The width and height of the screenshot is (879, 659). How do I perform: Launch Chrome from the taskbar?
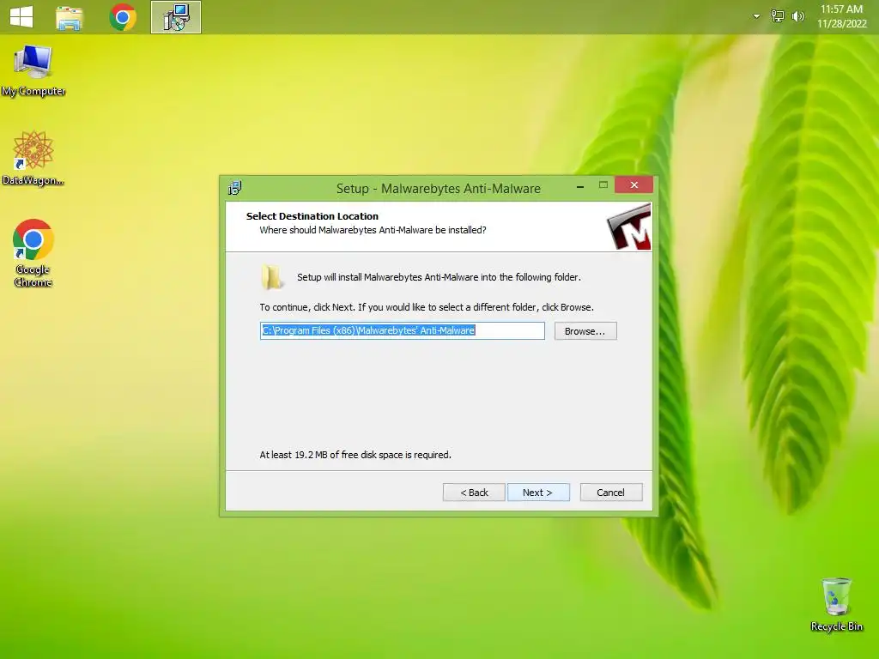pos(123,17)
